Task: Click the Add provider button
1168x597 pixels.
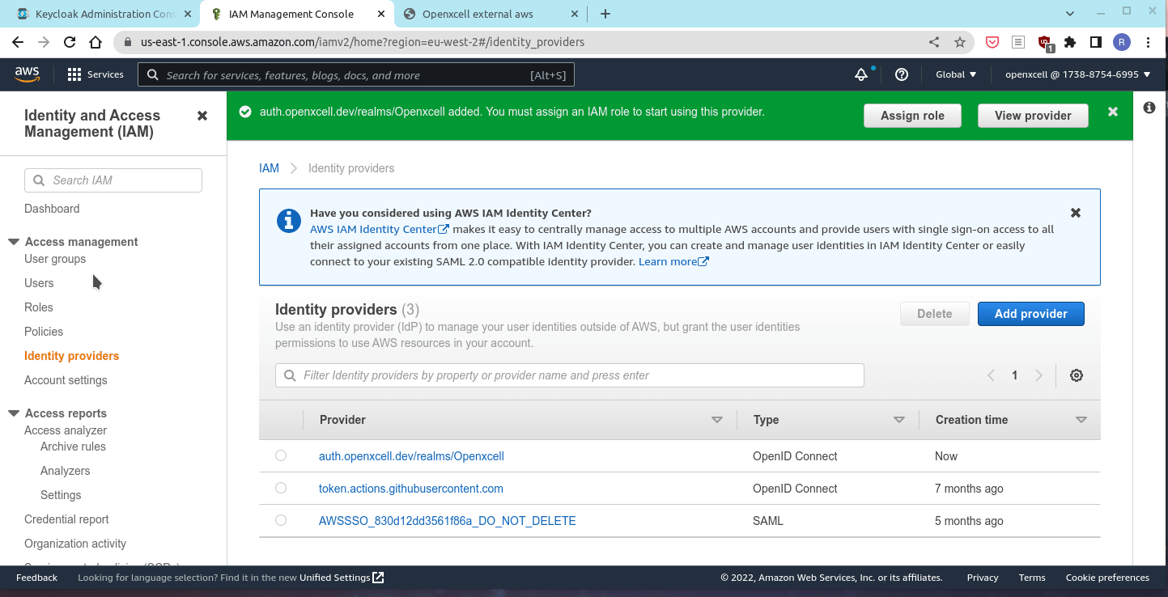Action: (x=1030, y=314)
